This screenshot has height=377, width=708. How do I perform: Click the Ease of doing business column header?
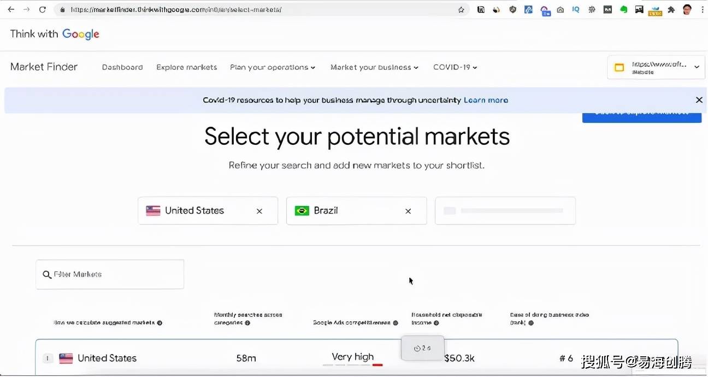(x=550, y=319)
